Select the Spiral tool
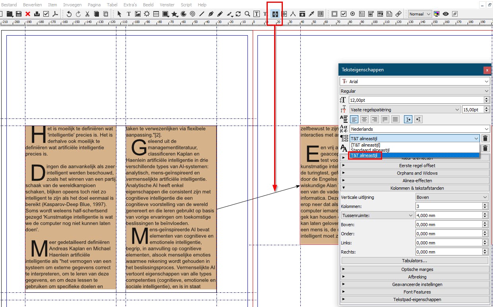 [x=192, y=14]
